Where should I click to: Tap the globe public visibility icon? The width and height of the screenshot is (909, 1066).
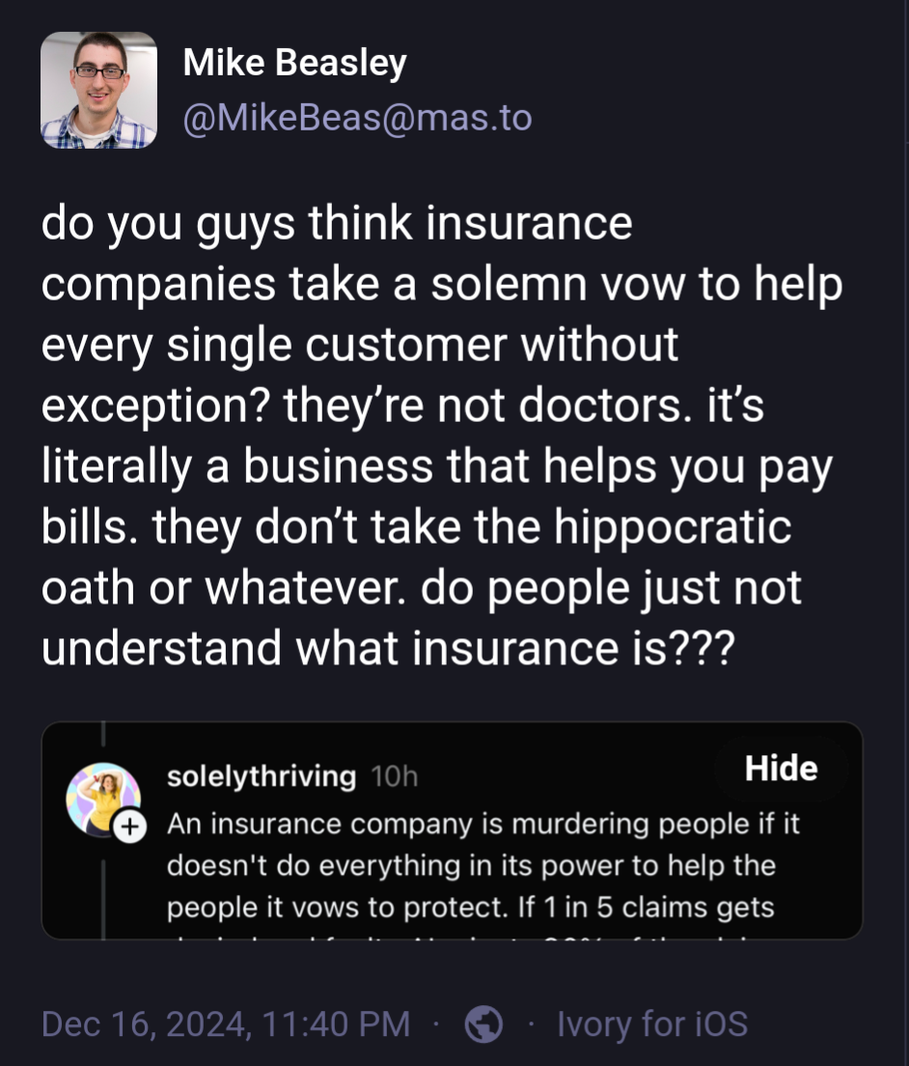coord(483,1024)
